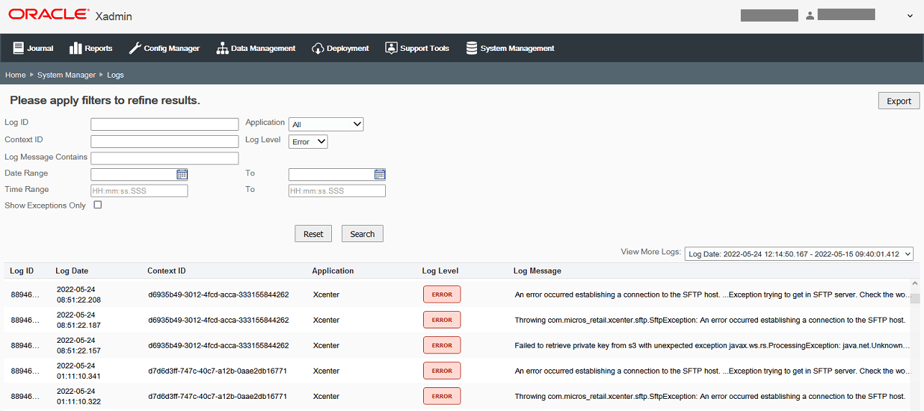
Task: Open the Log Level dropdown set to Error
Action: point(308,142)
